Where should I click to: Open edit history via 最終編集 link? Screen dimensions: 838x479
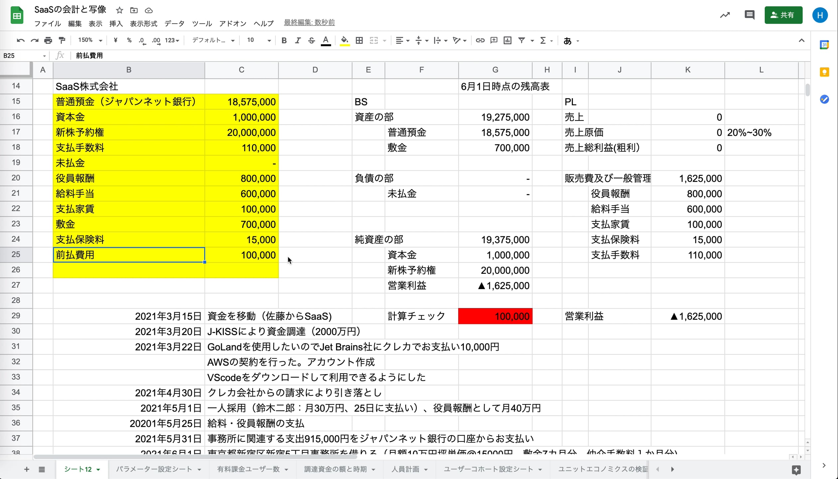pos(309,23)
